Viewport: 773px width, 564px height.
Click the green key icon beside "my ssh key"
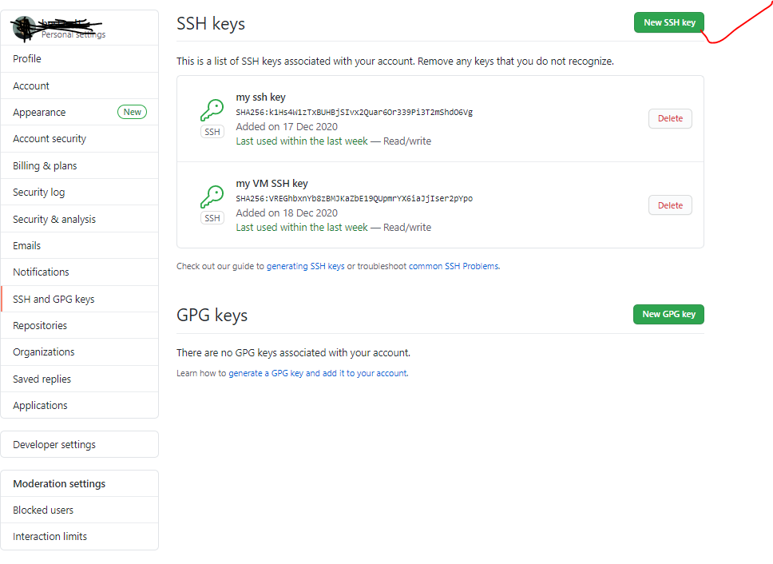tap(212, 110)
